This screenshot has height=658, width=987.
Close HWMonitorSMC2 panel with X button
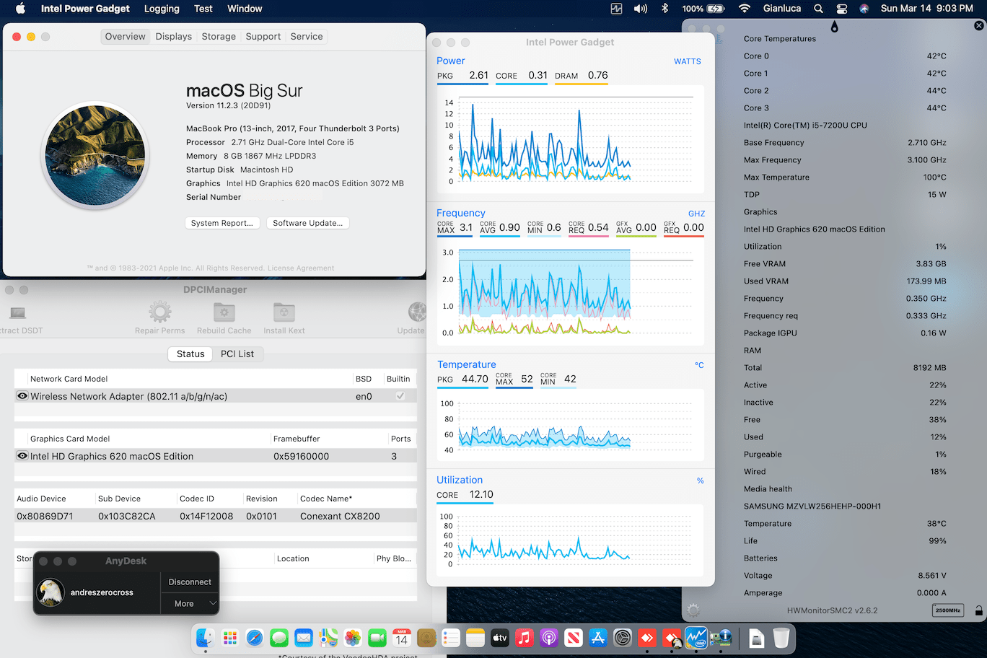tap(979, 25)
